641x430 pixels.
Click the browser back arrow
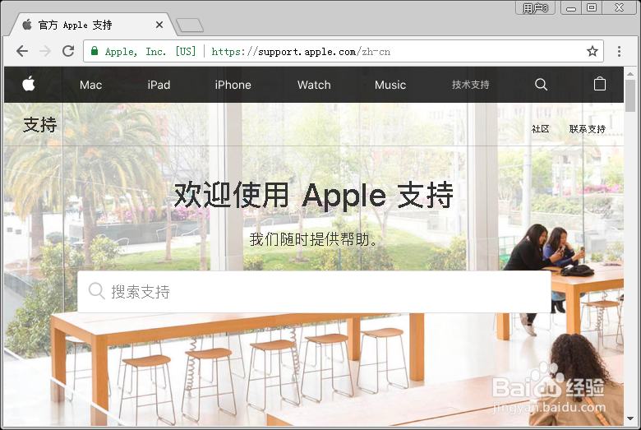[x=22, y=51]
